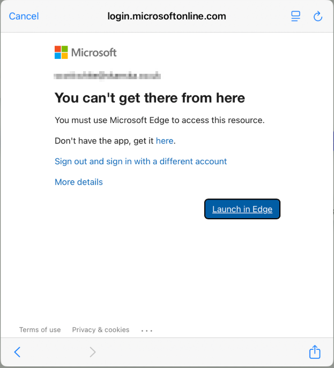The height and width of the screenshot is (368, 334).
Task: Open the reader view icon
Action: 295,16
